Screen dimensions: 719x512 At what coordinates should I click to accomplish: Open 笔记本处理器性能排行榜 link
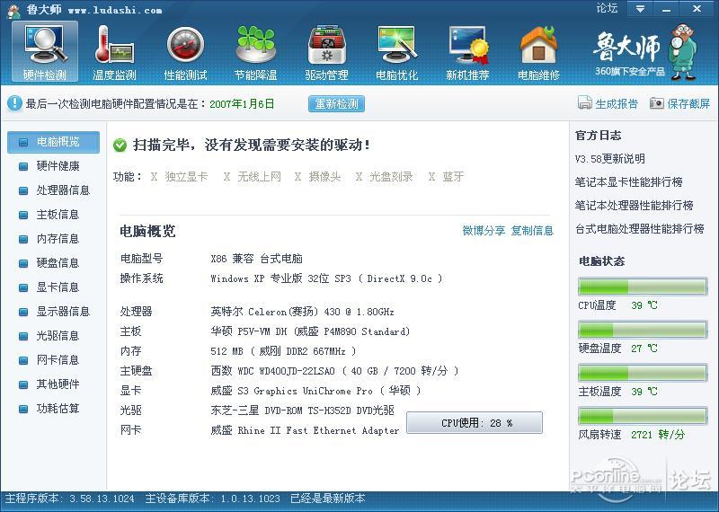635,206
